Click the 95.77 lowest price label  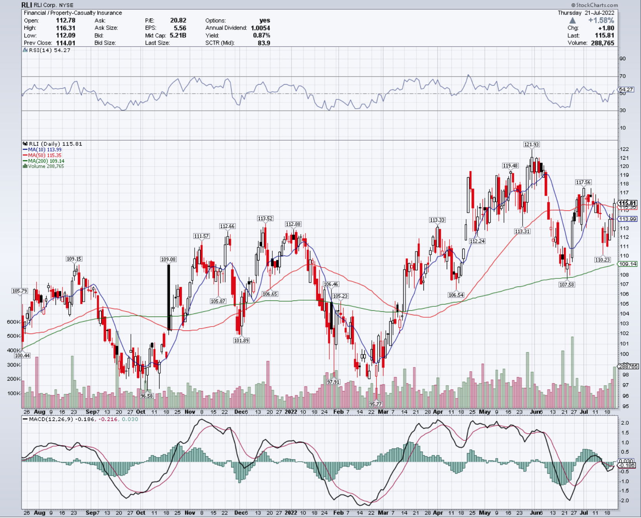(376, 404)
